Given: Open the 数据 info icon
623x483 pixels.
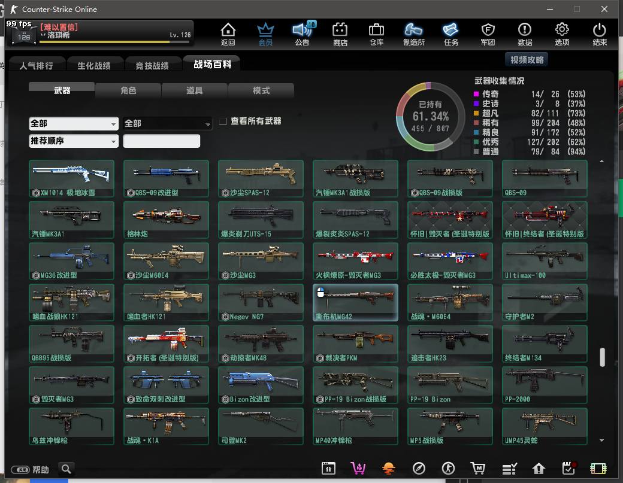Looking at the screenshot, I should (525, 34).
